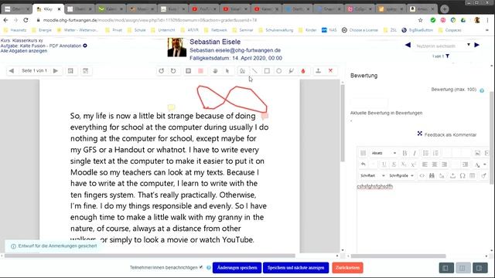Image resolution: width=495 pixels, height=278 pixels.
Task: Switch to next user arrow
Action: tap(476, 45)
